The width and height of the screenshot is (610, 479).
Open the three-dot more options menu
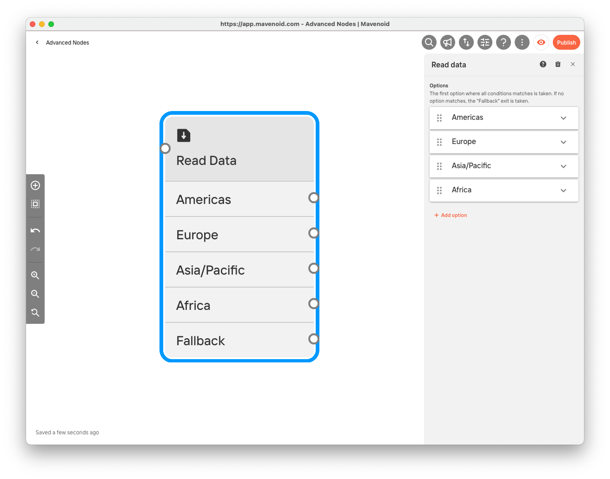(522, 42)
